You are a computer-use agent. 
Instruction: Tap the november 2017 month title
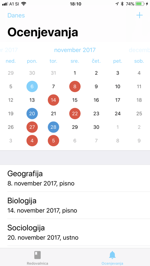(x=75, y=50)
